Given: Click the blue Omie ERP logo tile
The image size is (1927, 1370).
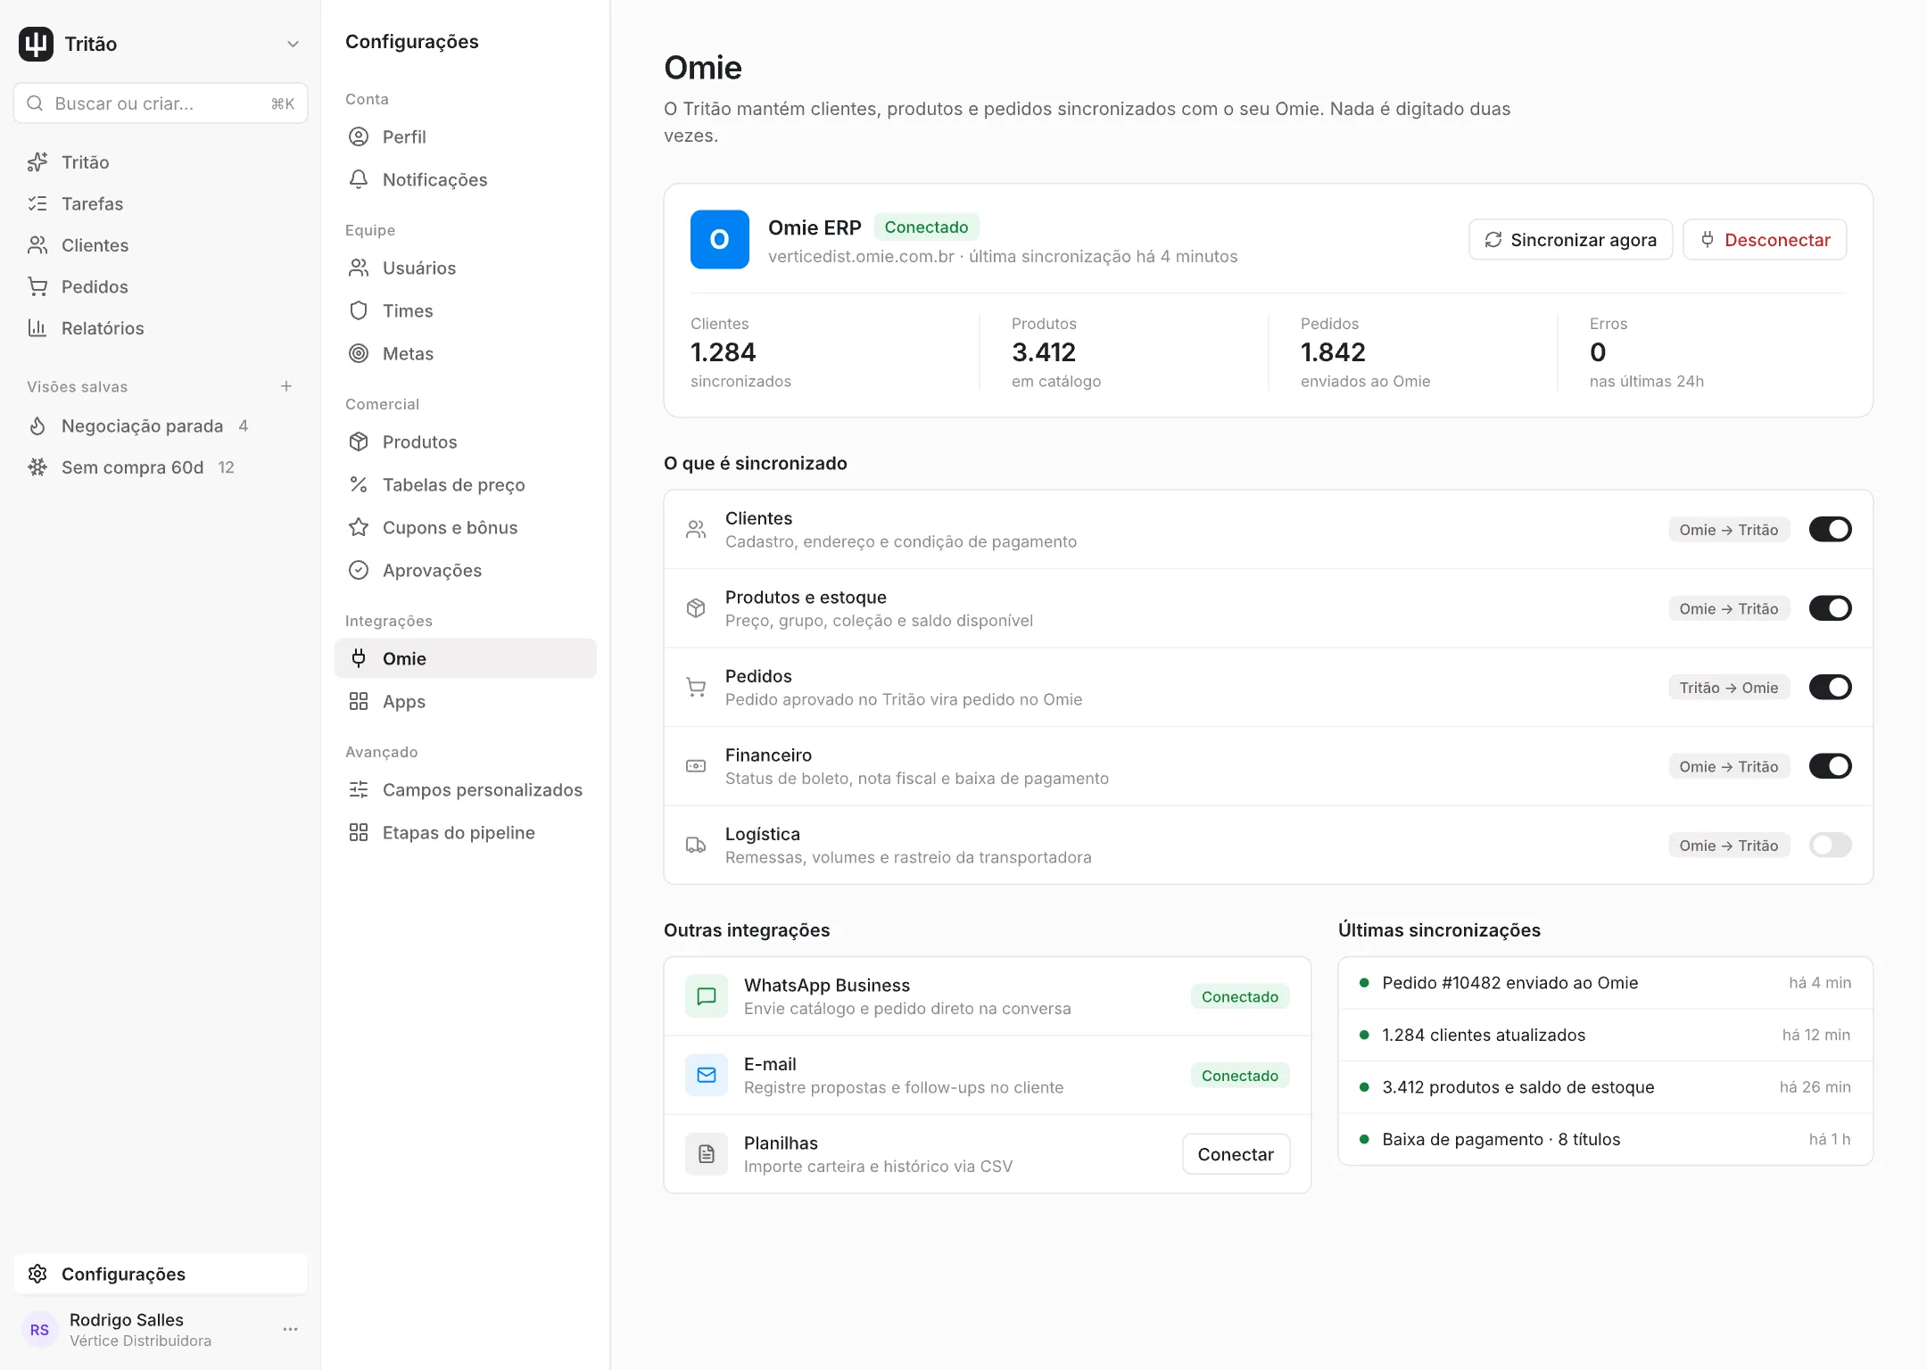Looking at the screenshot, I should click(720, 239).
